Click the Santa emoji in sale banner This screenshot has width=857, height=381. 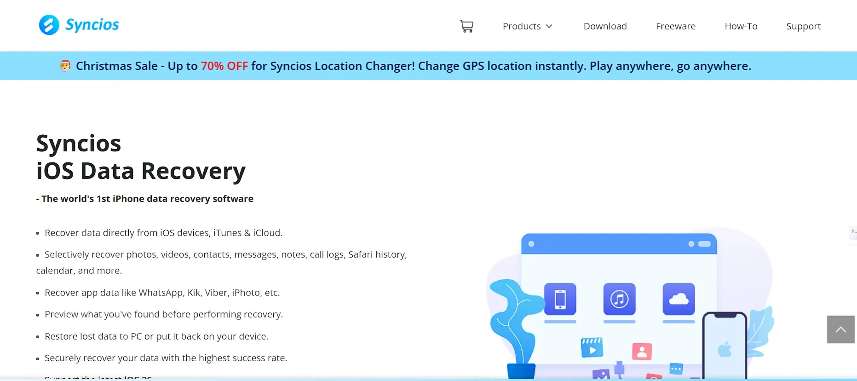(65, 66)
